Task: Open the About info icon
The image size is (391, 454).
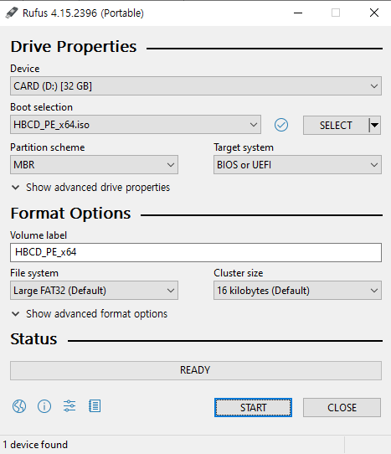Action: (x=44, y=406)
